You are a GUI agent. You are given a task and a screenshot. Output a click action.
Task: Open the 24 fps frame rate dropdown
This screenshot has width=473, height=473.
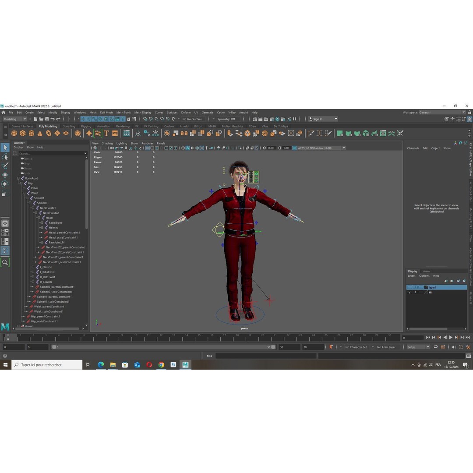(x=418, y=347)
